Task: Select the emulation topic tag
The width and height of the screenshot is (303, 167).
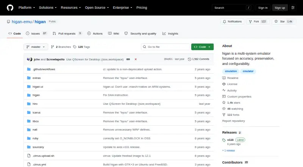Action: [231, 71]
